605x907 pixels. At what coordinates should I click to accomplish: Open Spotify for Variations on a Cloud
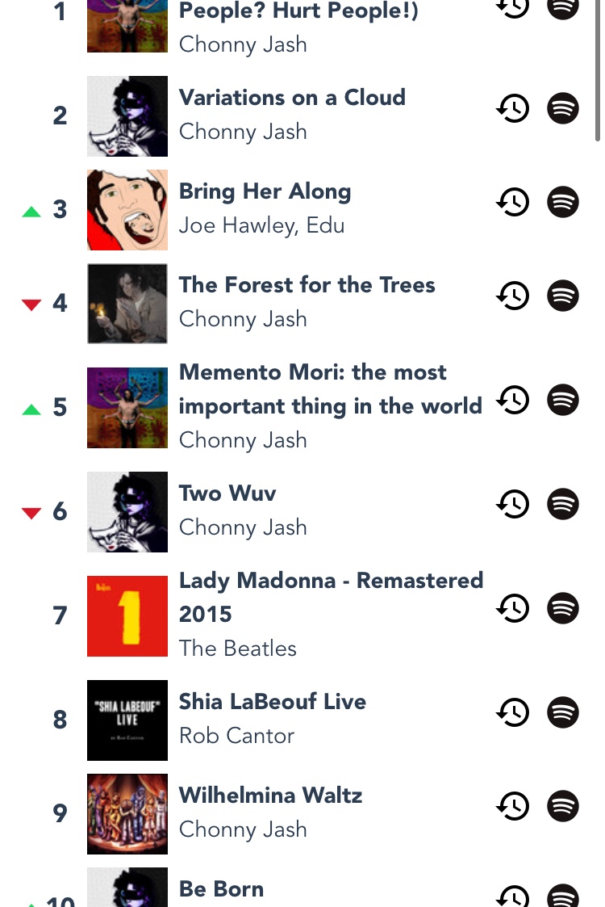[563, 108]
